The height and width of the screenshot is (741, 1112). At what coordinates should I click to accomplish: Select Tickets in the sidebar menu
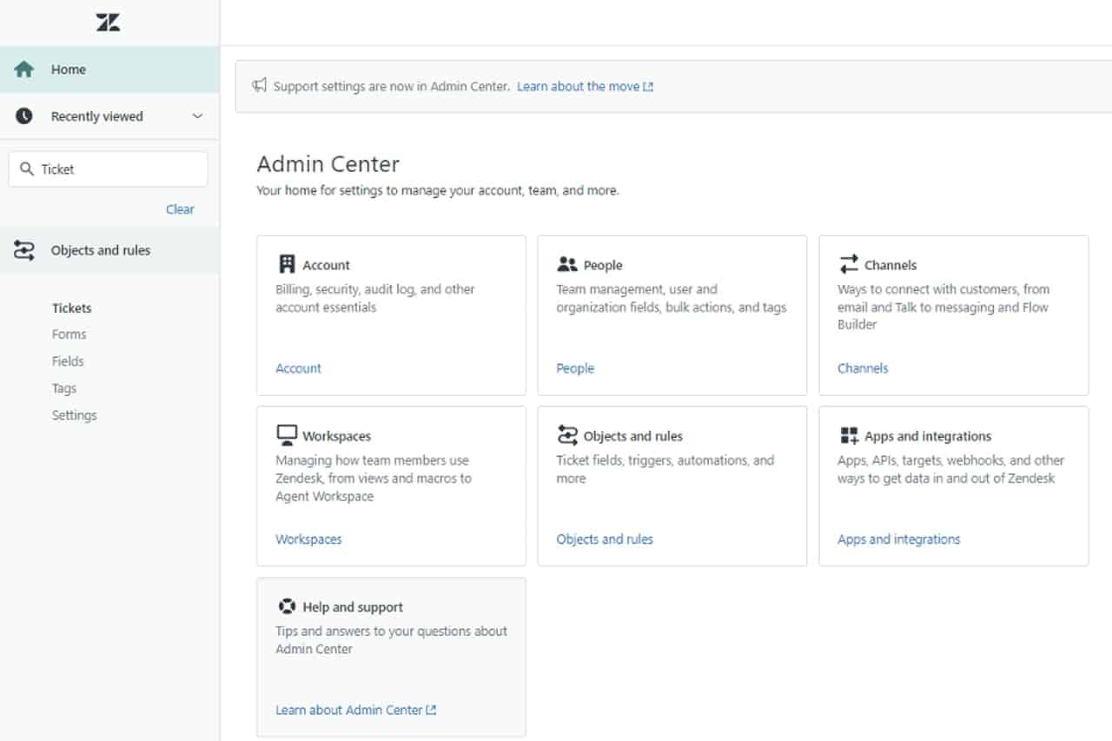click(x=71, y=308)
